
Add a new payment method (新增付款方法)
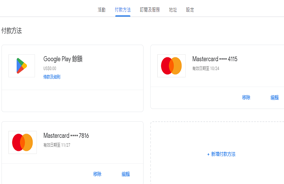221,154
